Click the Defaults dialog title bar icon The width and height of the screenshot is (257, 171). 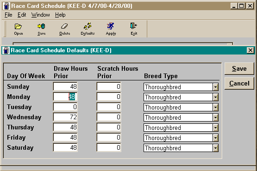pos(6,50)
